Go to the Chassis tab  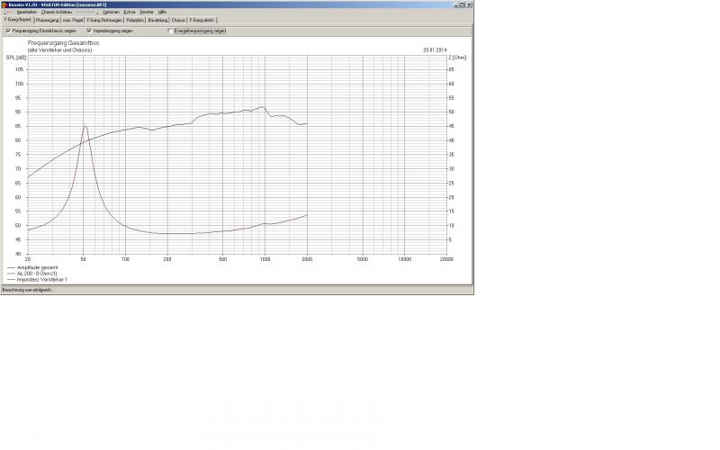pos(179,19)
